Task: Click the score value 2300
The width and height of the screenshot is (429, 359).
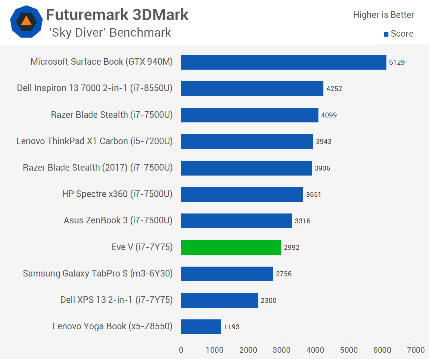Action: [x=269, y=301]
